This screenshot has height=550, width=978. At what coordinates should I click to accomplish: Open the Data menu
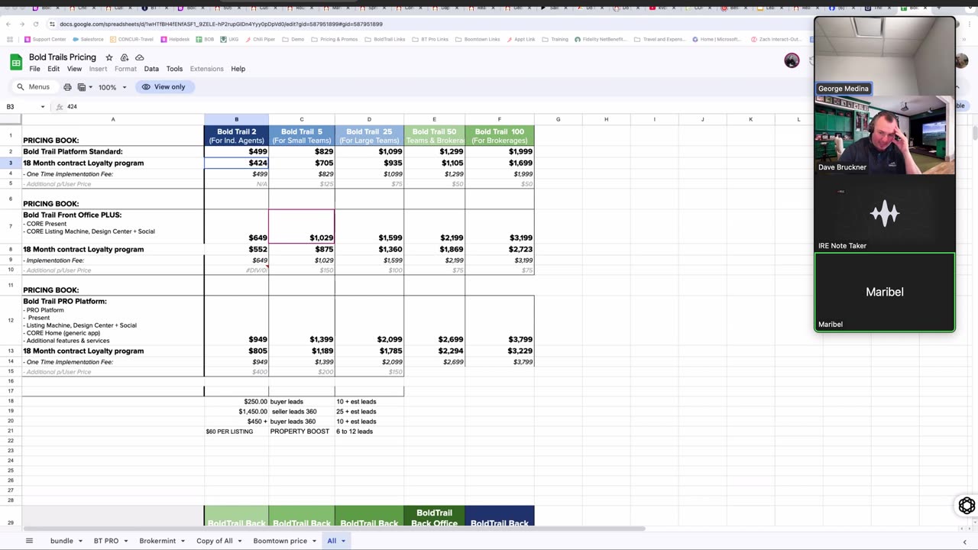pos(151,69)
